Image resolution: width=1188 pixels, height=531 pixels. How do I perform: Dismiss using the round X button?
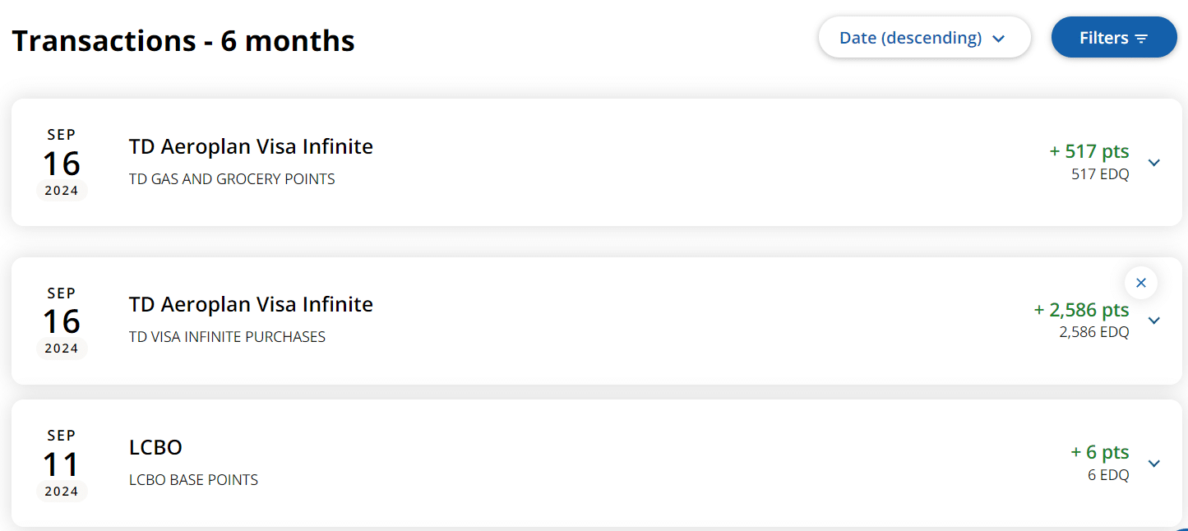click(1140, 283)
